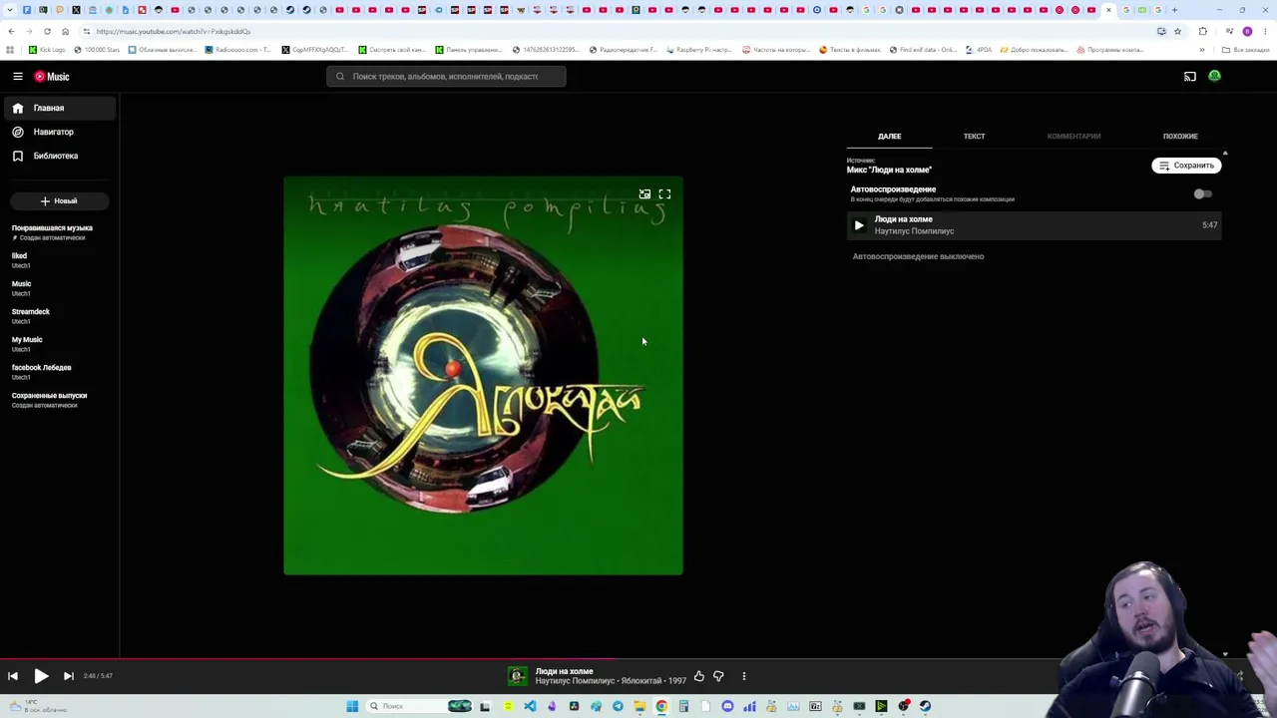1277x718 pixels.
Task: Open the three-dot song options menu
Action: point(743,676)
